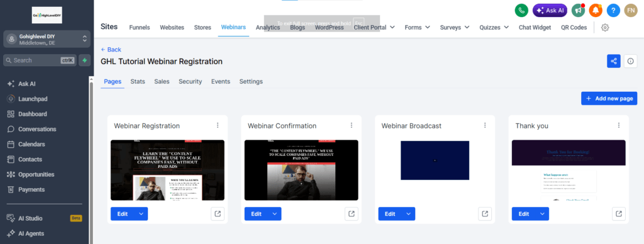Open Webinar Confirmation page in new tab
The width and height of the screenshot is (644, 244).
tap(352, 214)
